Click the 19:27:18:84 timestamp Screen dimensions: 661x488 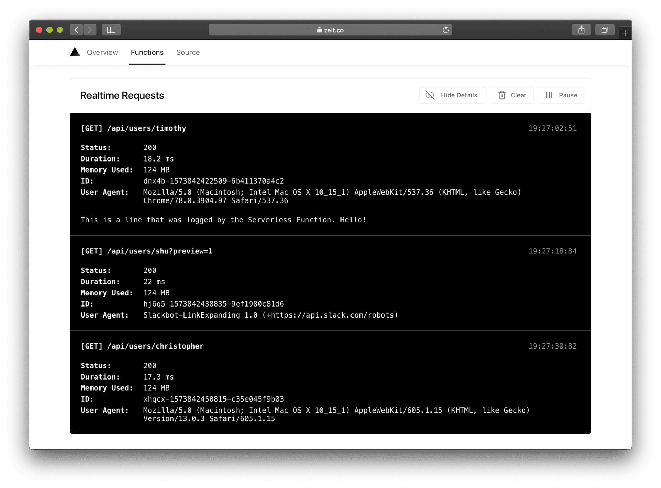pos(552,251)
